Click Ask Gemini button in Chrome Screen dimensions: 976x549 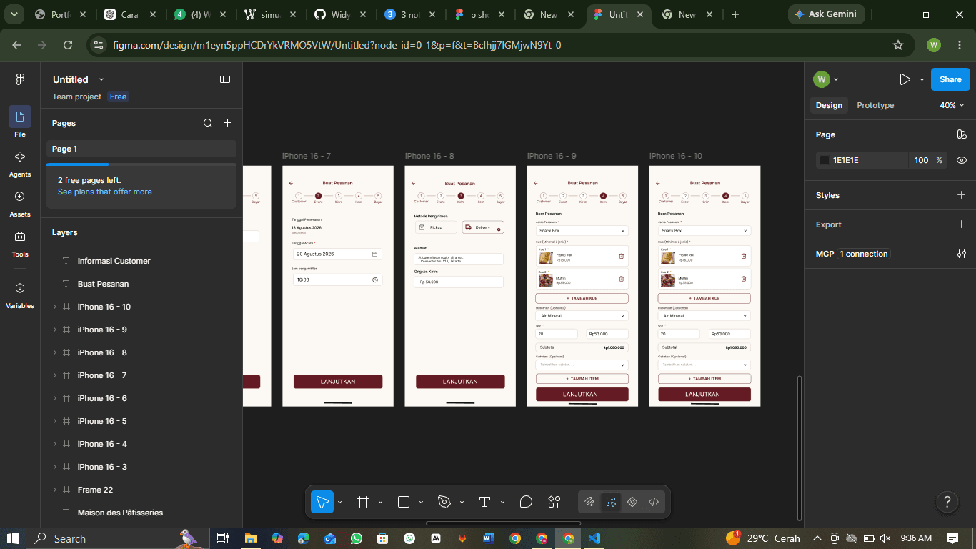pos(827,14)
